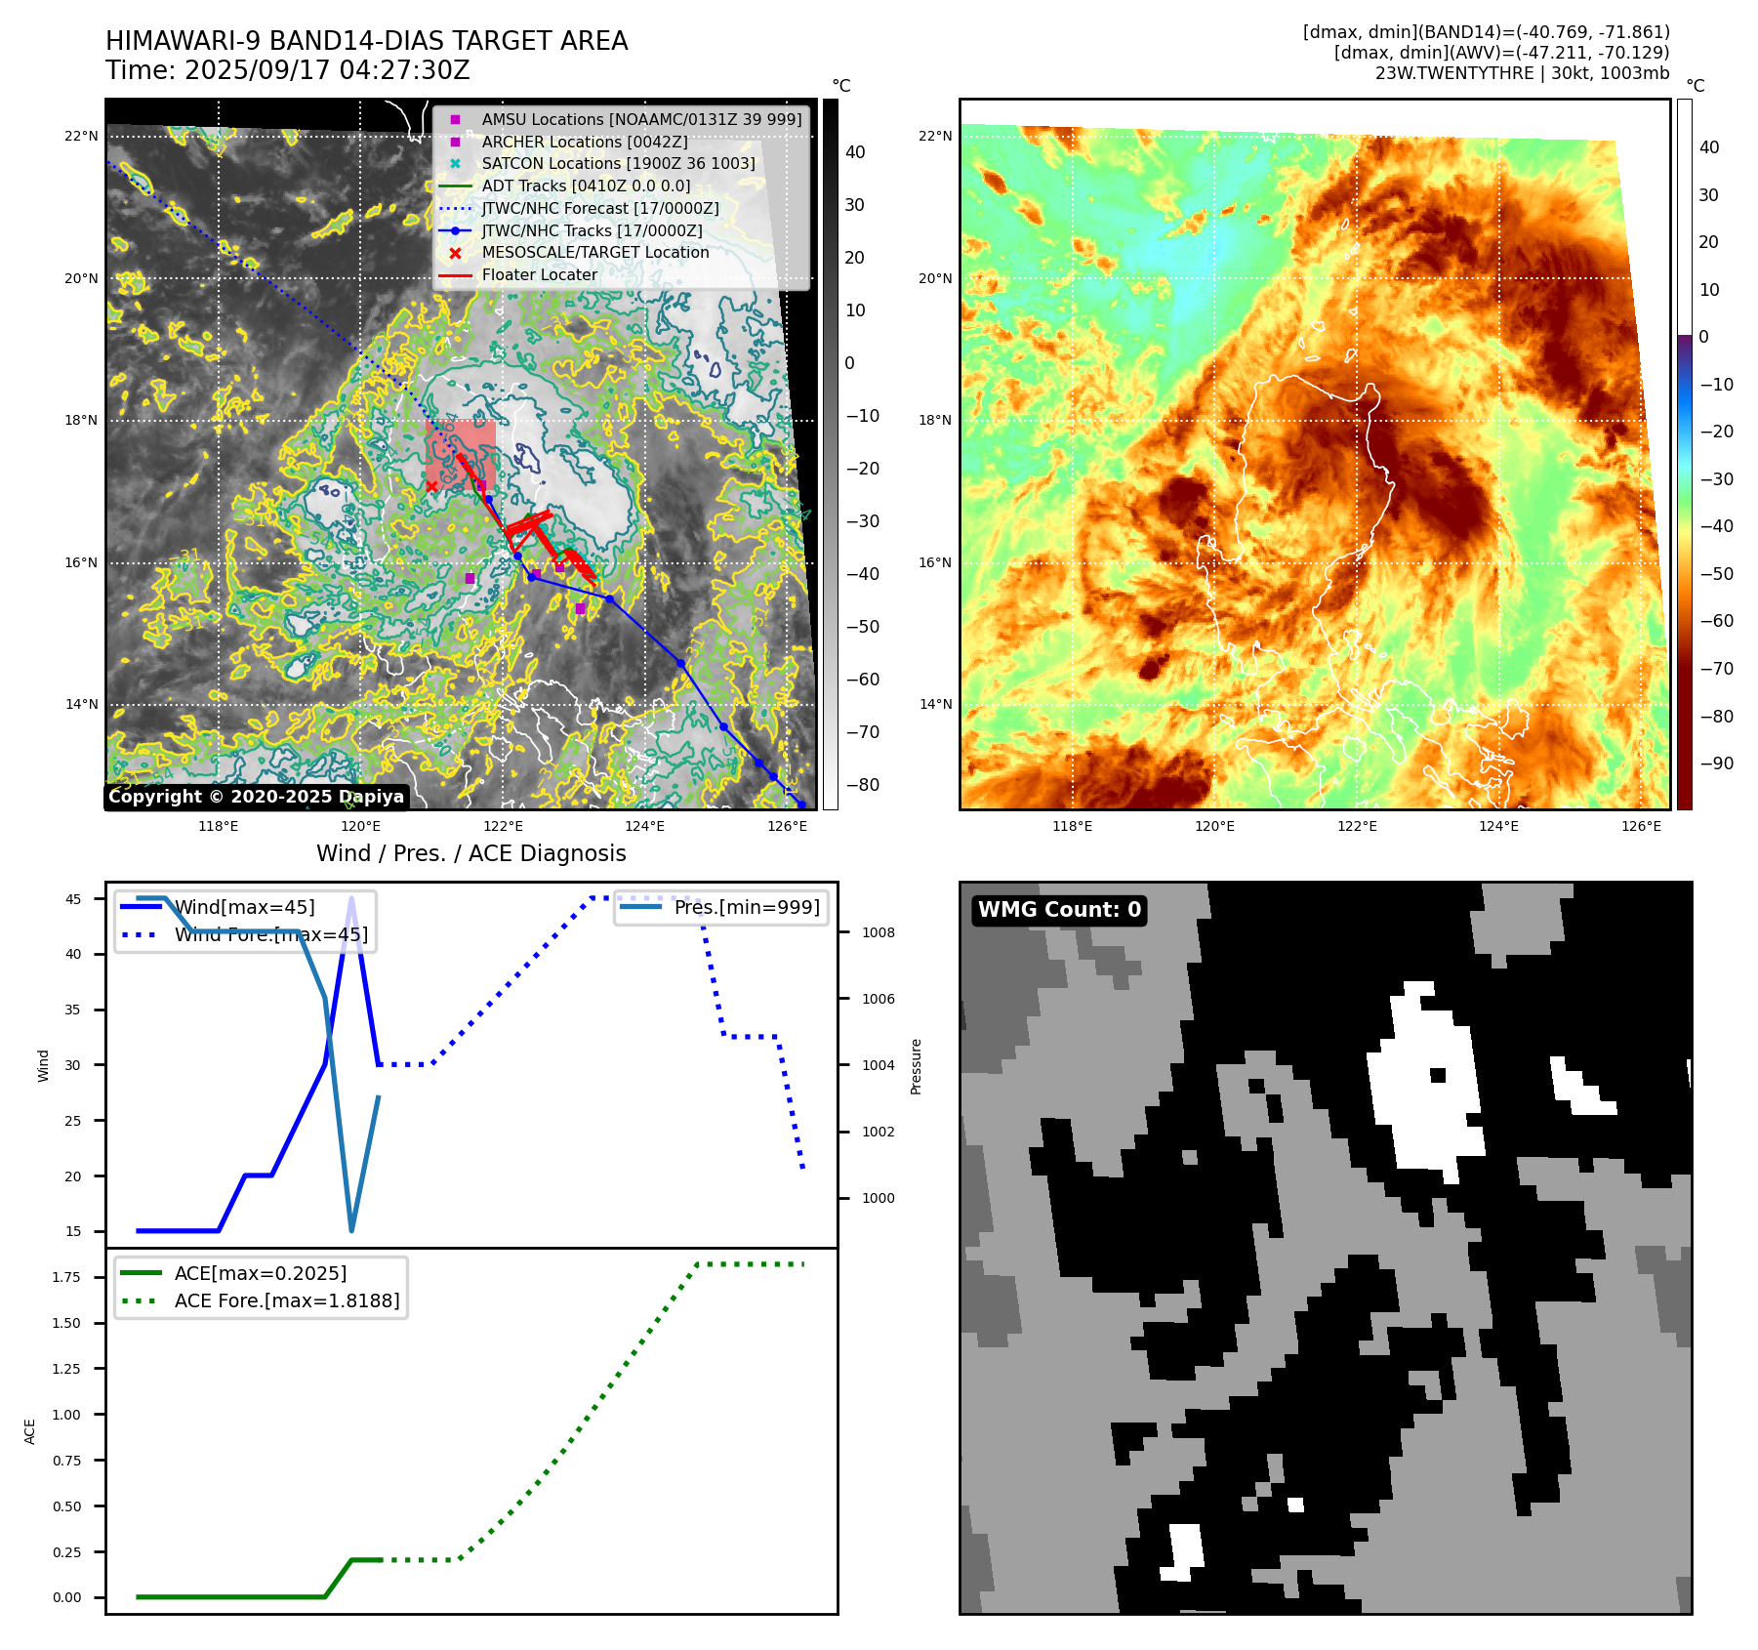Click the 'ARCHER Locations [0042Z]' legend entry
Viewport: 1758px width, 1650px height.
(563, 142)
